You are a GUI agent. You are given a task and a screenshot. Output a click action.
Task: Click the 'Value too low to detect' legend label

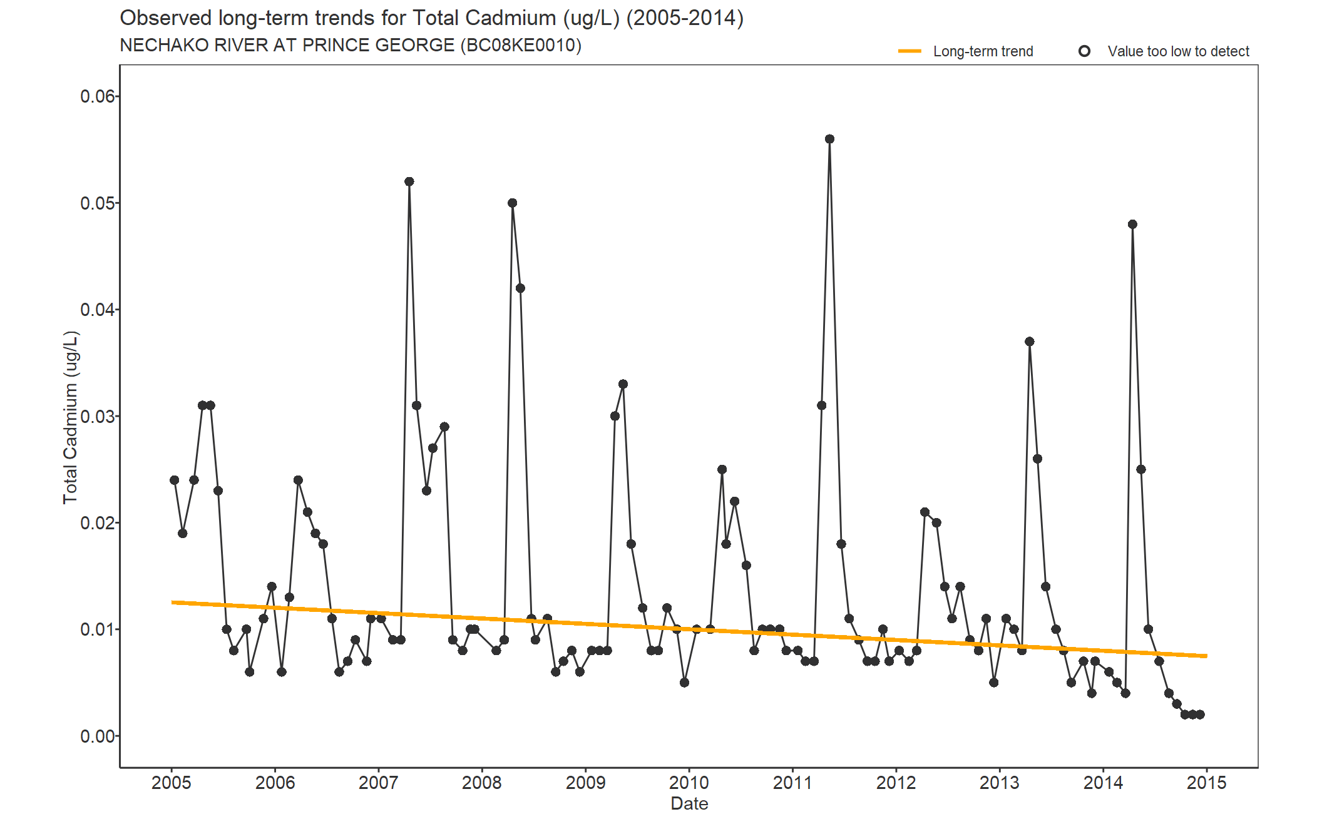point(1178,51)
